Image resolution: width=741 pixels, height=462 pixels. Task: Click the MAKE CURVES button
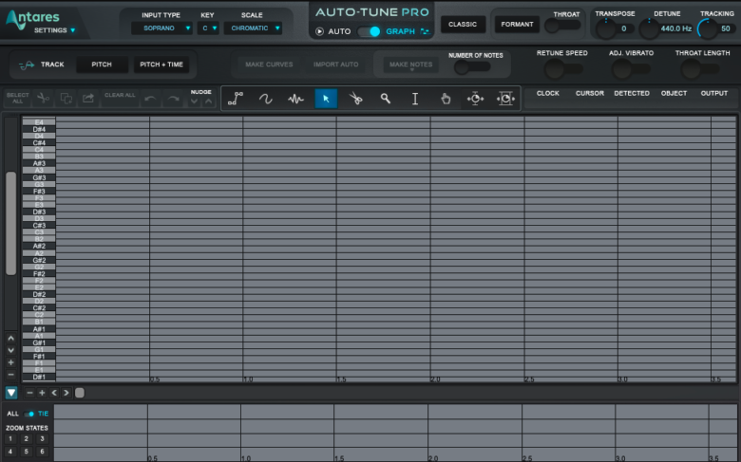pos(269,65)
